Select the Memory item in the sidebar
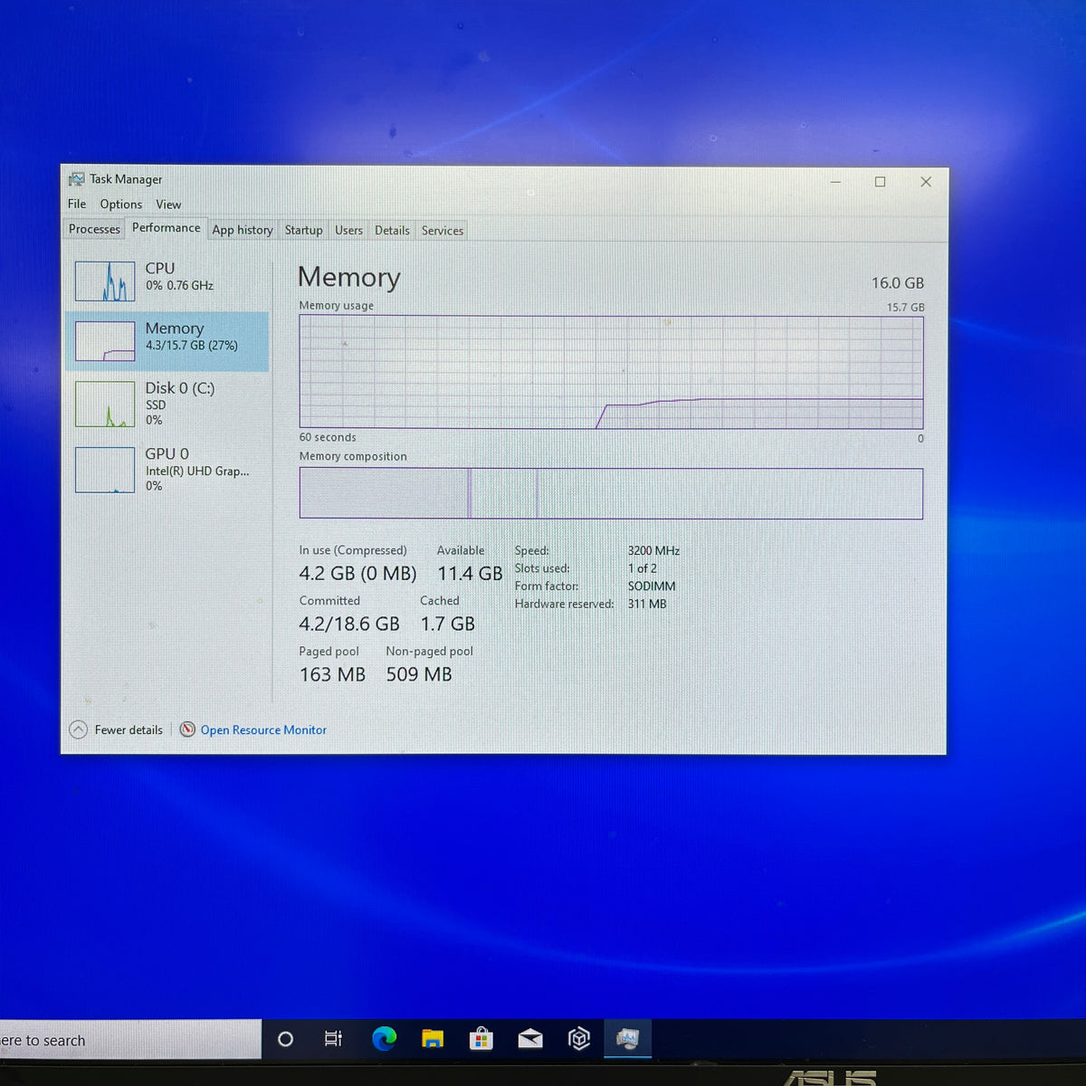Screen dimensions: 1086x1086 [167, 341]
